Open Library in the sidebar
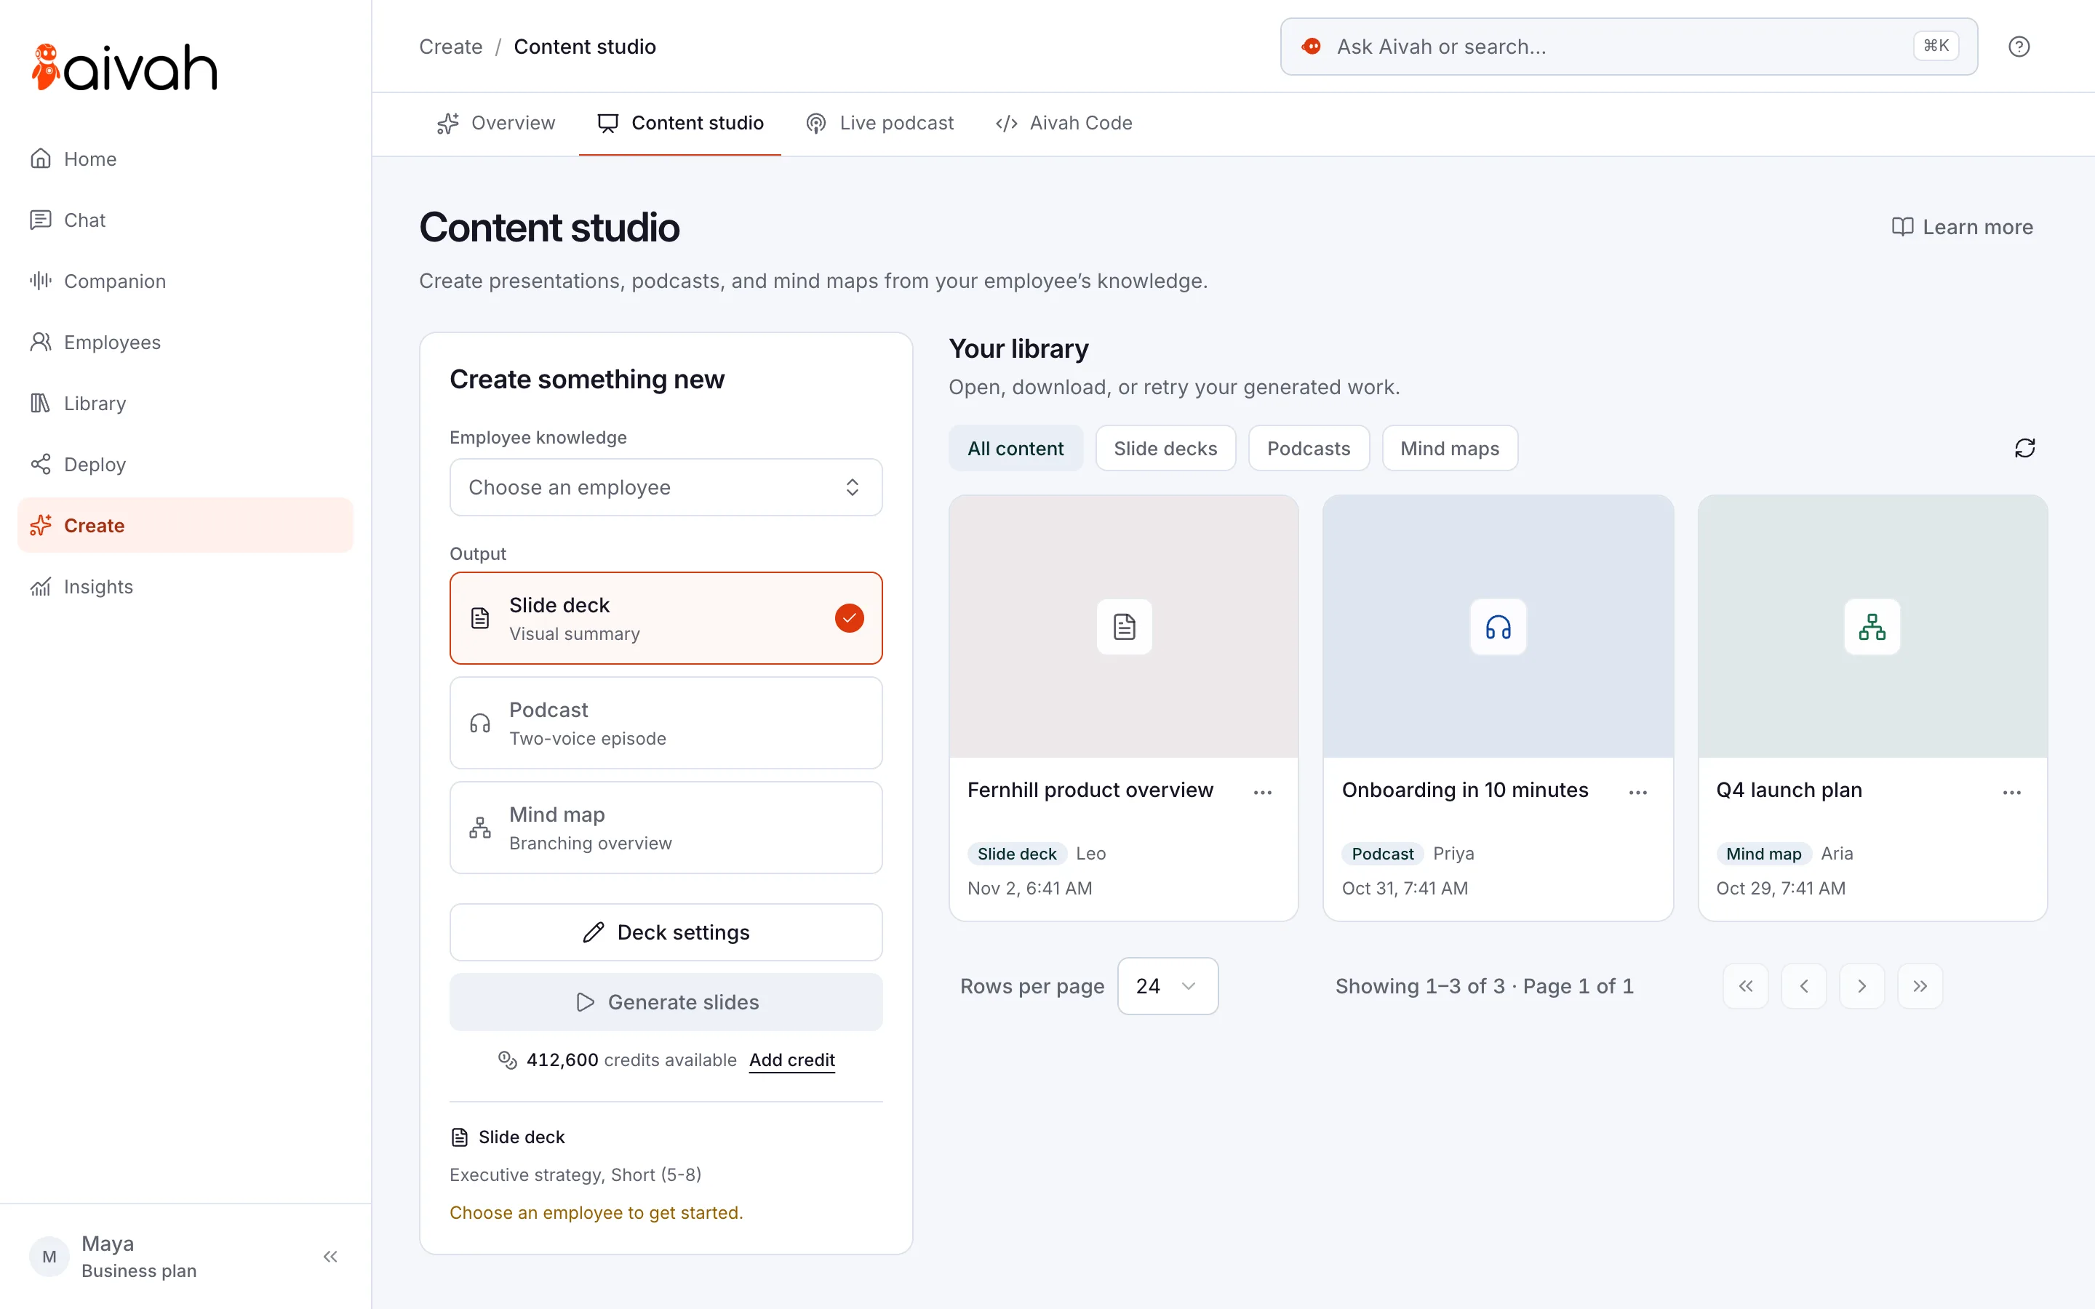This screenshot has width=2095, height=1309. 185,404
